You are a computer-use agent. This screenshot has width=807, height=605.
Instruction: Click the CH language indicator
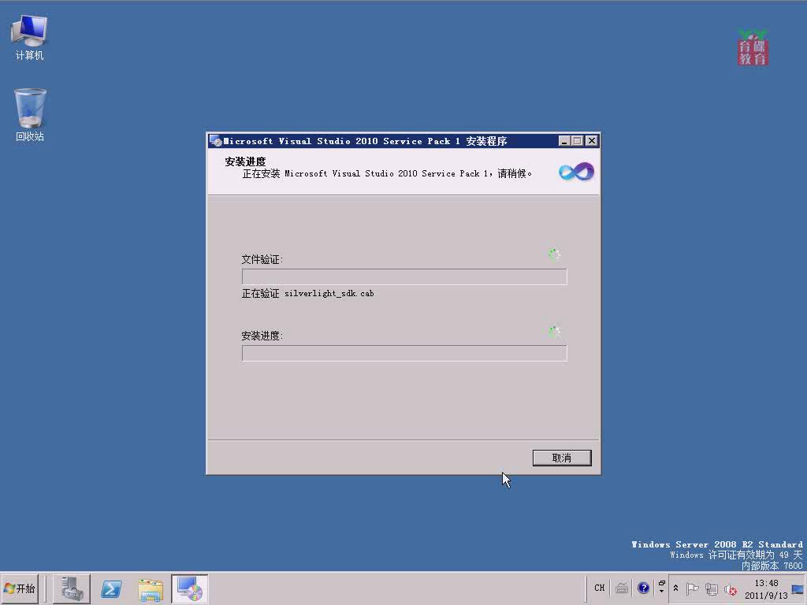click(x=599, y=588)
